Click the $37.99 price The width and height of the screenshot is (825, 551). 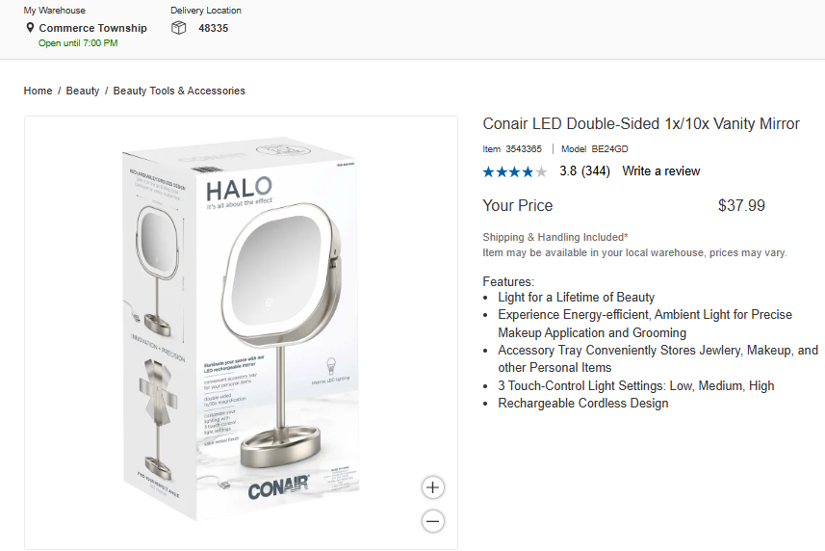pyautogui.click(x=741, y=205)
